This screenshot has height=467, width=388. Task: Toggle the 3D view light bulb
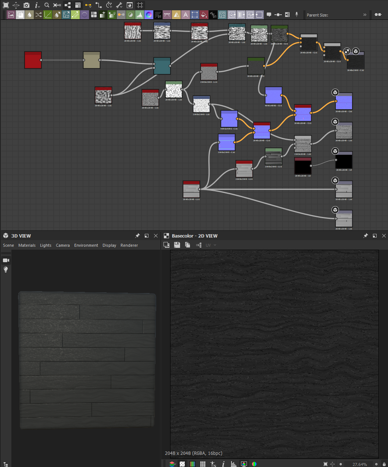click(x=6, y=270)
